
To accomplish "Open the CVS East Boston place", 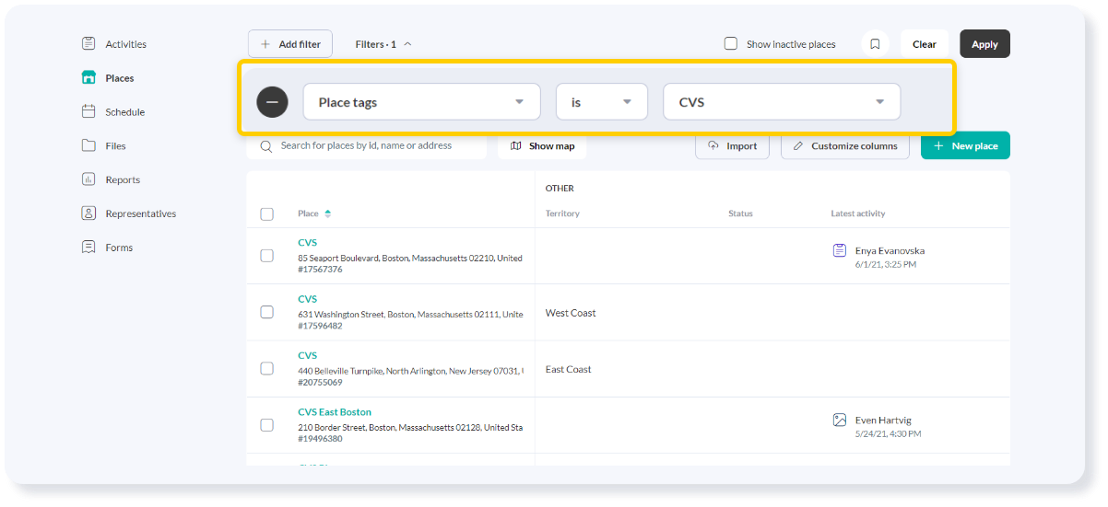I will coord(335,412).
